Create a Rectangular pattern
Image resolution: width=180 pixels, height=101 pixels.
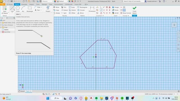pyautogui.click(x=82, y=7)
